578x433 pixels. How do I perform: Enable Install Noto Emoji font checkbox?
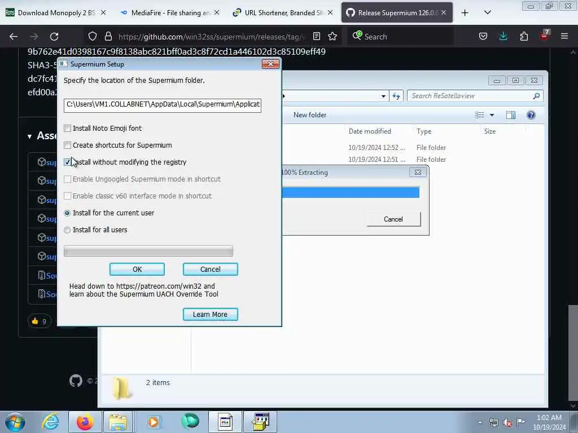pyautogui.click(x=68, y=128)
